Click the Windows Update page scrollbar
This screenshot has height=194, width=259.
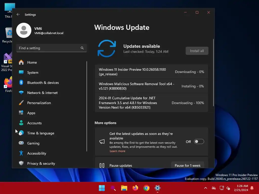[x=213, y=72]
